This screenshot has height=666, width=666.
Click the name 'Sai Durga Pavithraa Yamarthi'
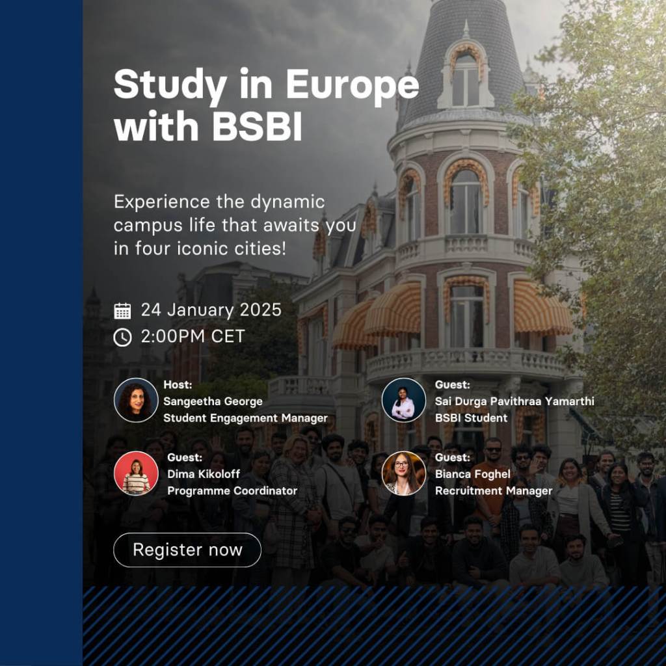click(x=514, y=401)
